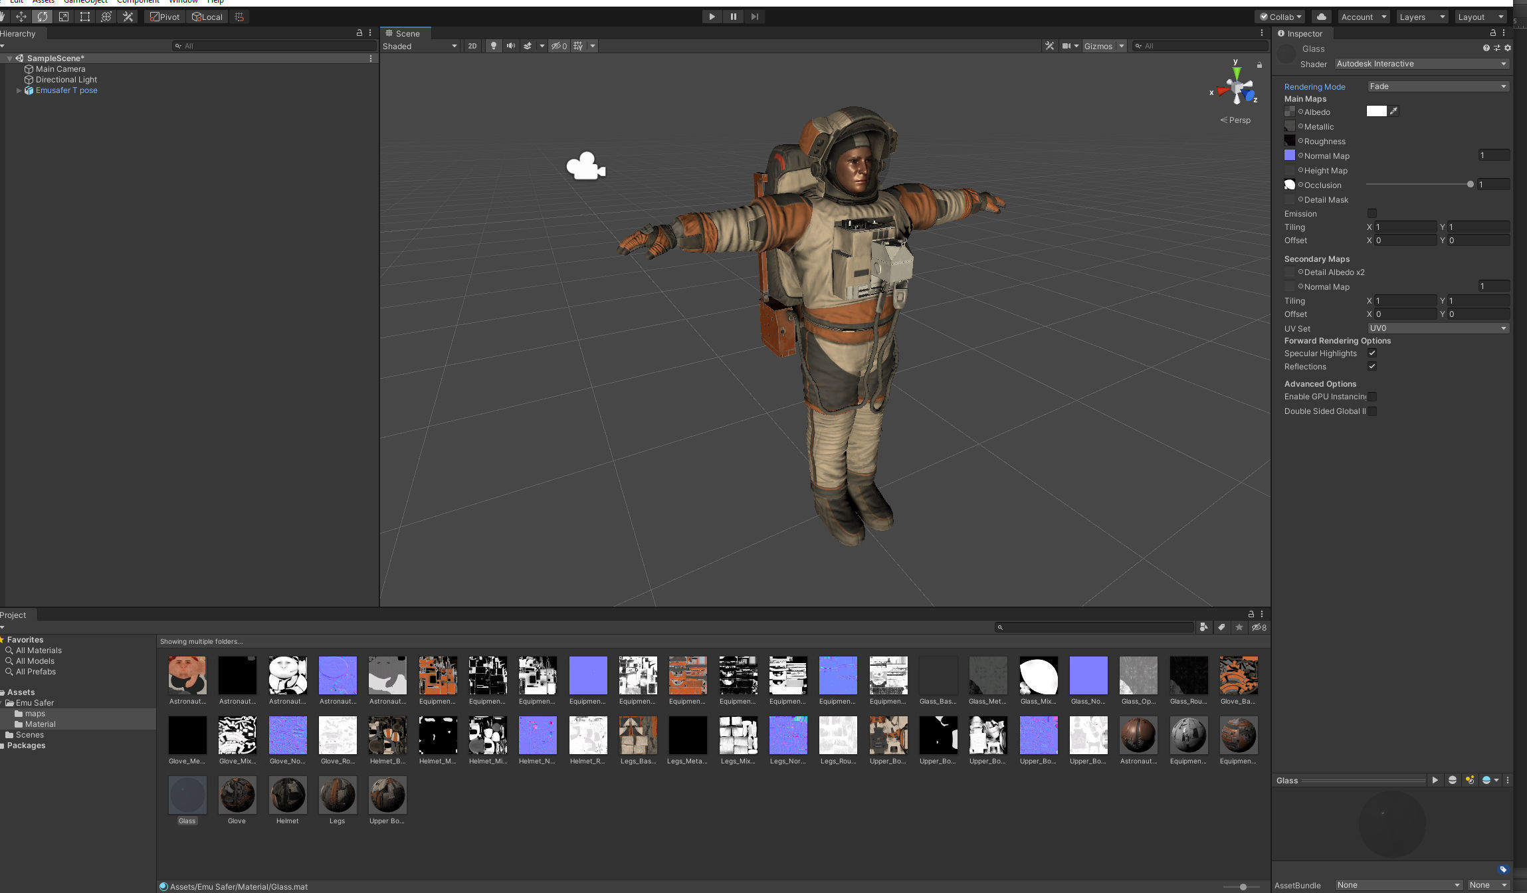Enable GPU Instancing checkbox
The width and height of the screenshot is (1527, 893).
pos(1372,397)
